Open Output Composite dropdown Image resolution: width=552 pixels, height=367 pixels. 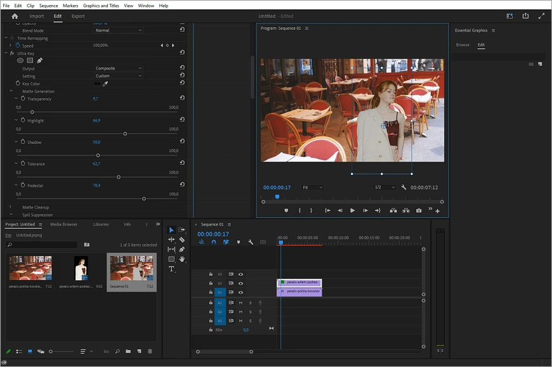pos(118,68)
